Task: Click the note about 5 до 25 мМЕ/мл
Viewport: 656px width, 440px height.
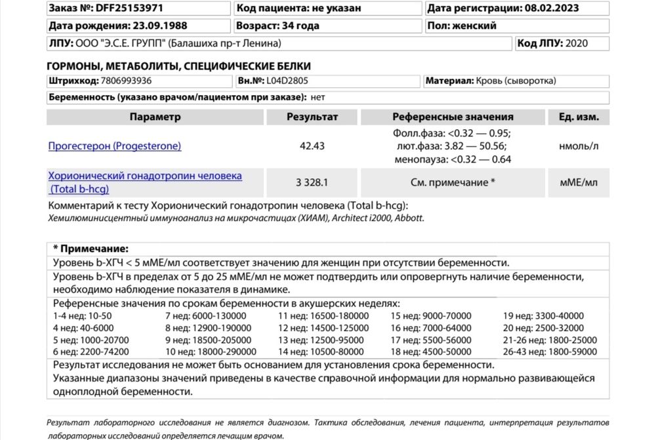Action: [318, 283]
